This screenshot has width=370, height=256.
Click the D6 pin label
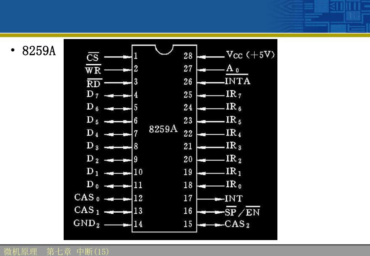pyautogui.click(x=93, y=107)
